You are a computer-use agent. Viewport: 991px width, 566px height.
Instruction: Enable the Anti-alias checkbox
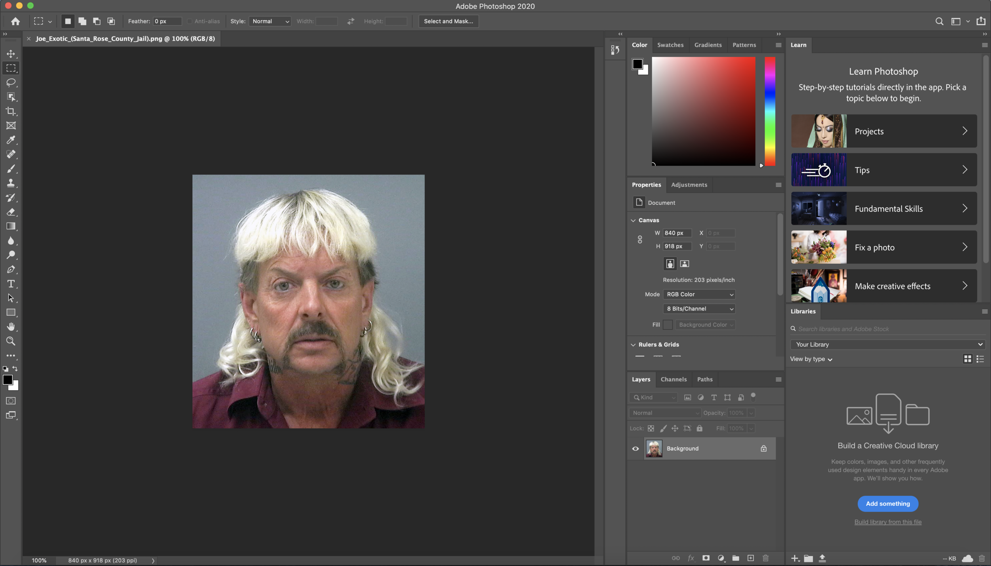[189, 21]
